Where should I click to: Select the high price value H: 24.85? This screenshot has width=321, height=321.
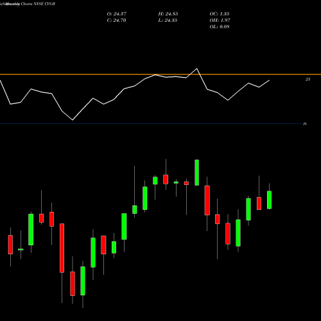[x=168, y=14]
